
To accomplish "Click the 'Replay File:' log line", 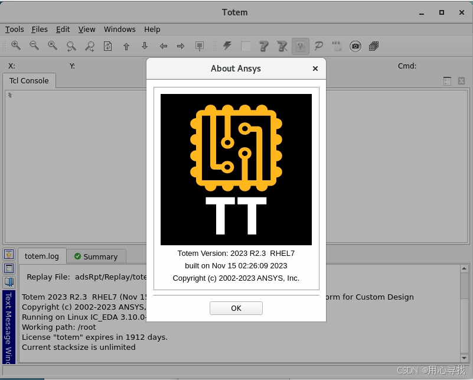I will [87, 277].
